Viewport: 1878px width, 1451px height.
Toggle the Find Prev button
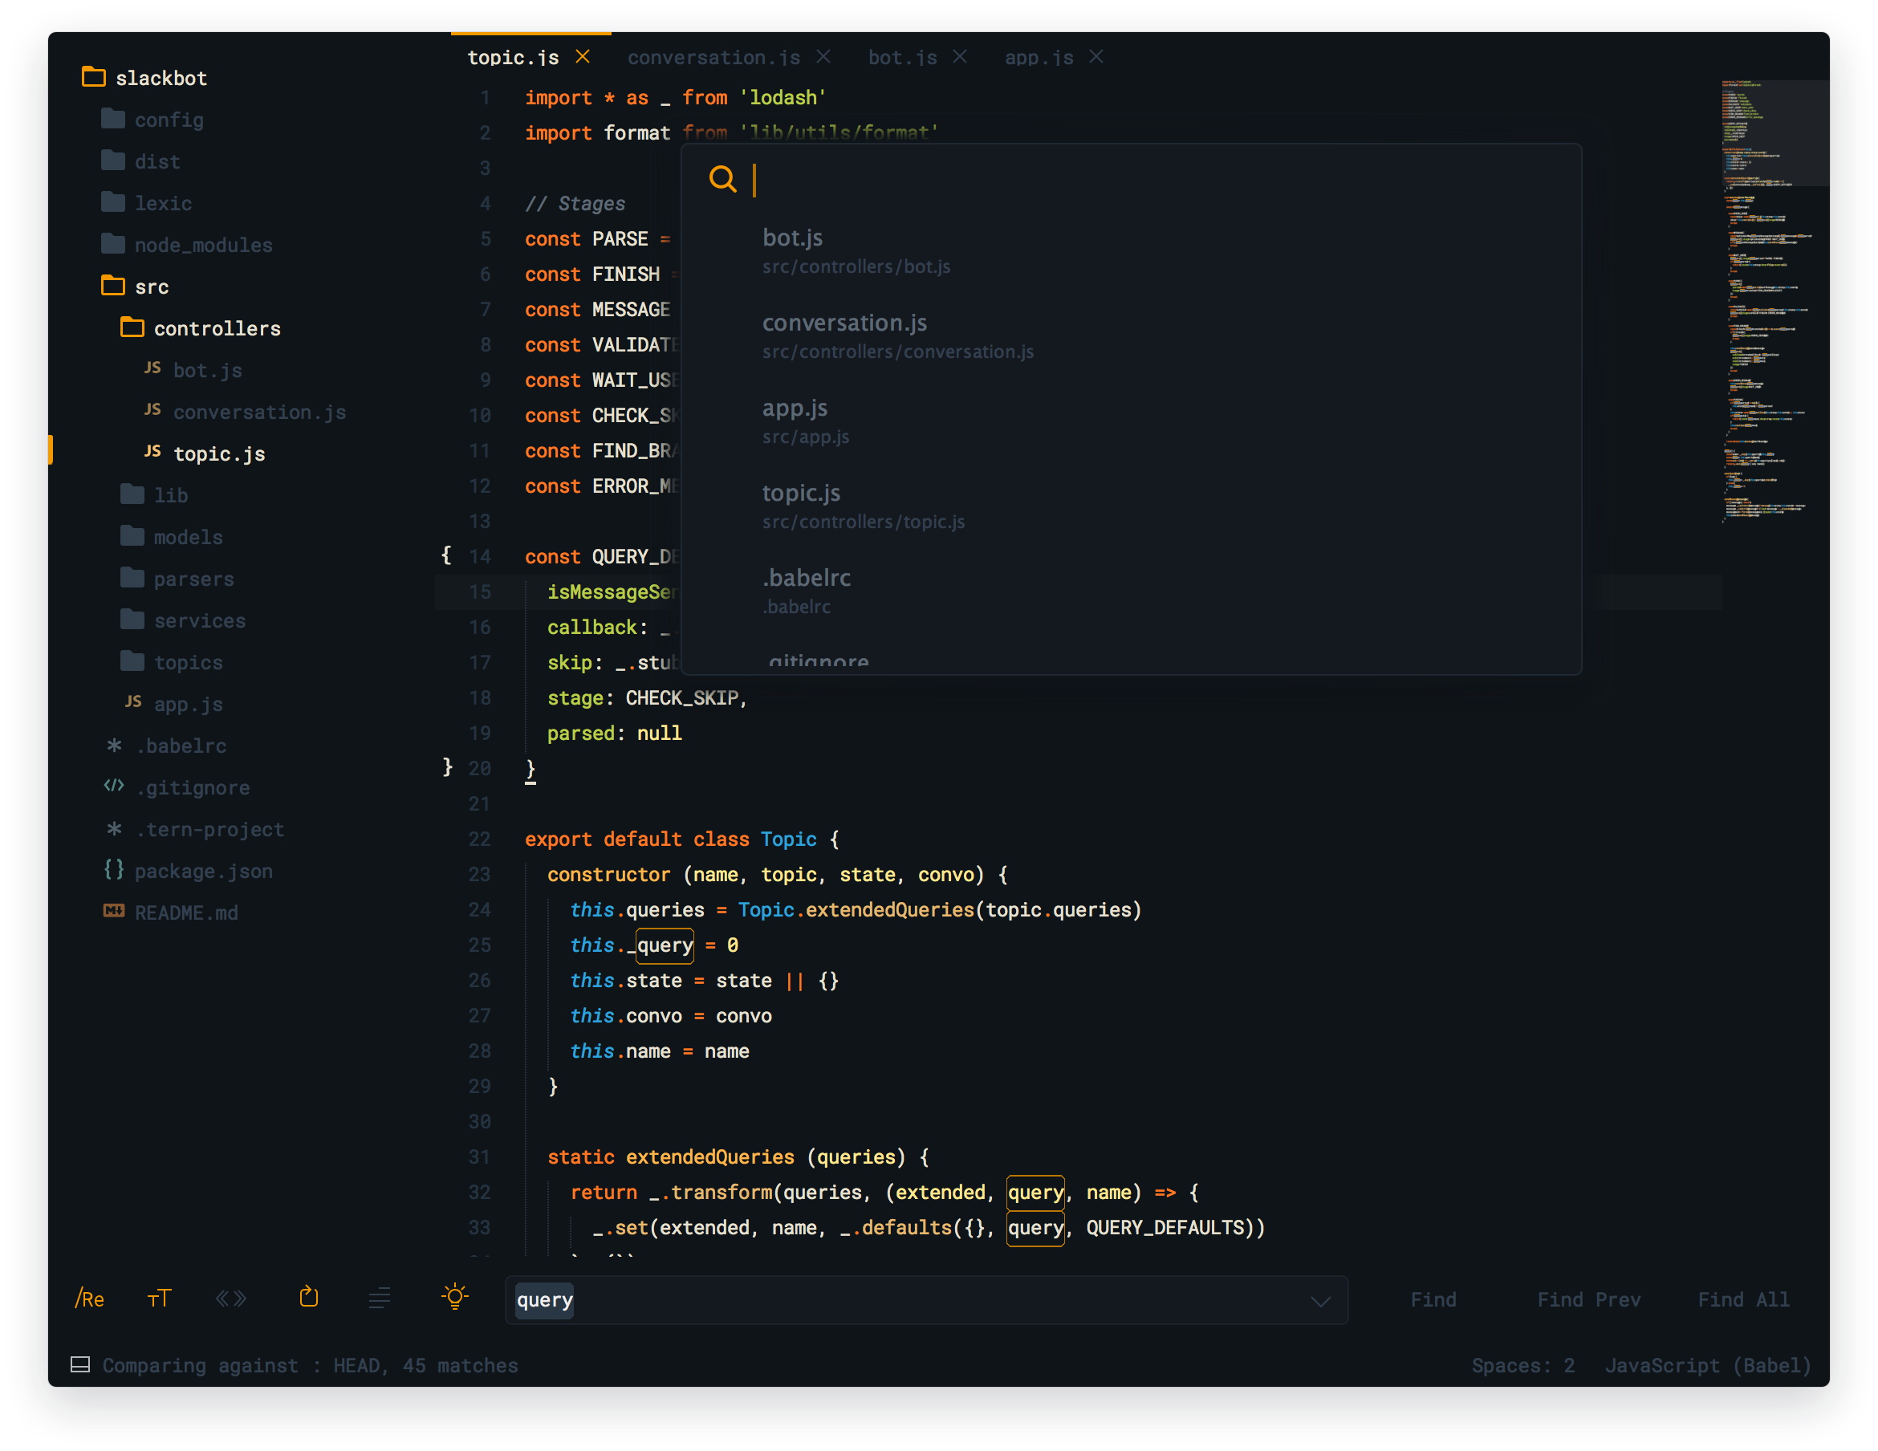[x=1587, y=1299]
